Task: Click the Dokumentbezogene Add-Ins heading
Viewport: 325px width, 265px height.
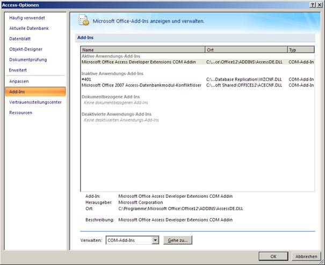Action: click(x=111, y=97)
